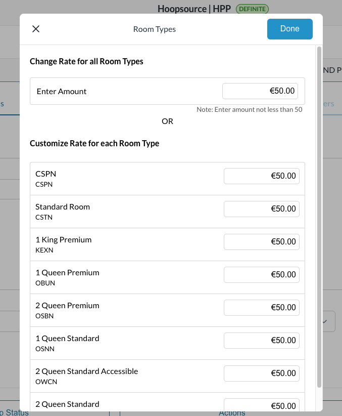Viewport: 342px width, 416px height.
Task: Edit the 2 Queen Premium rate
Action: pyautogui.click(x=261, y=307)
